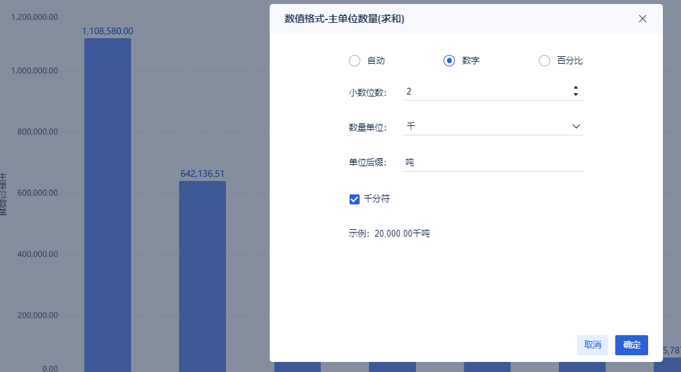The height and width of the screenshot is (372, 681).
Task: Select the 百分比 radio option
Action: 544,61
